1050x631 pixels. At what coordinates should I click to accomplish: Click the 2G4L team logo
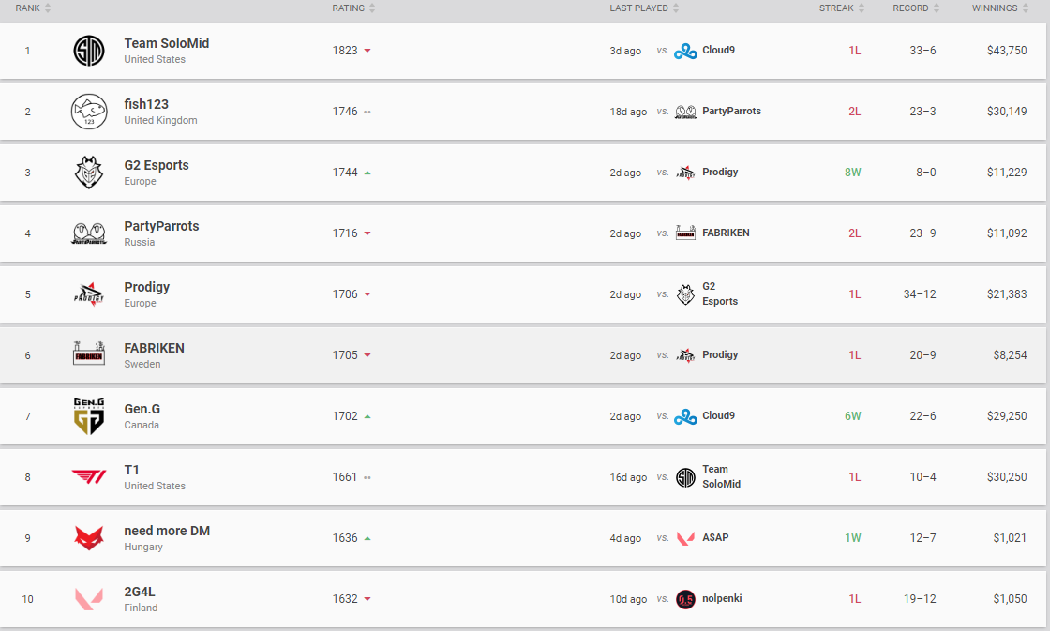(x=89, y=599)
